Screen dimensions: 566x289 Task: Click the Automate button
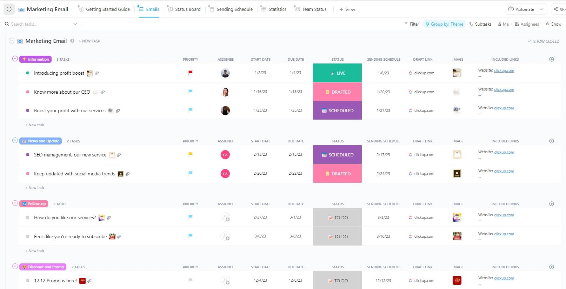point(521,9)
